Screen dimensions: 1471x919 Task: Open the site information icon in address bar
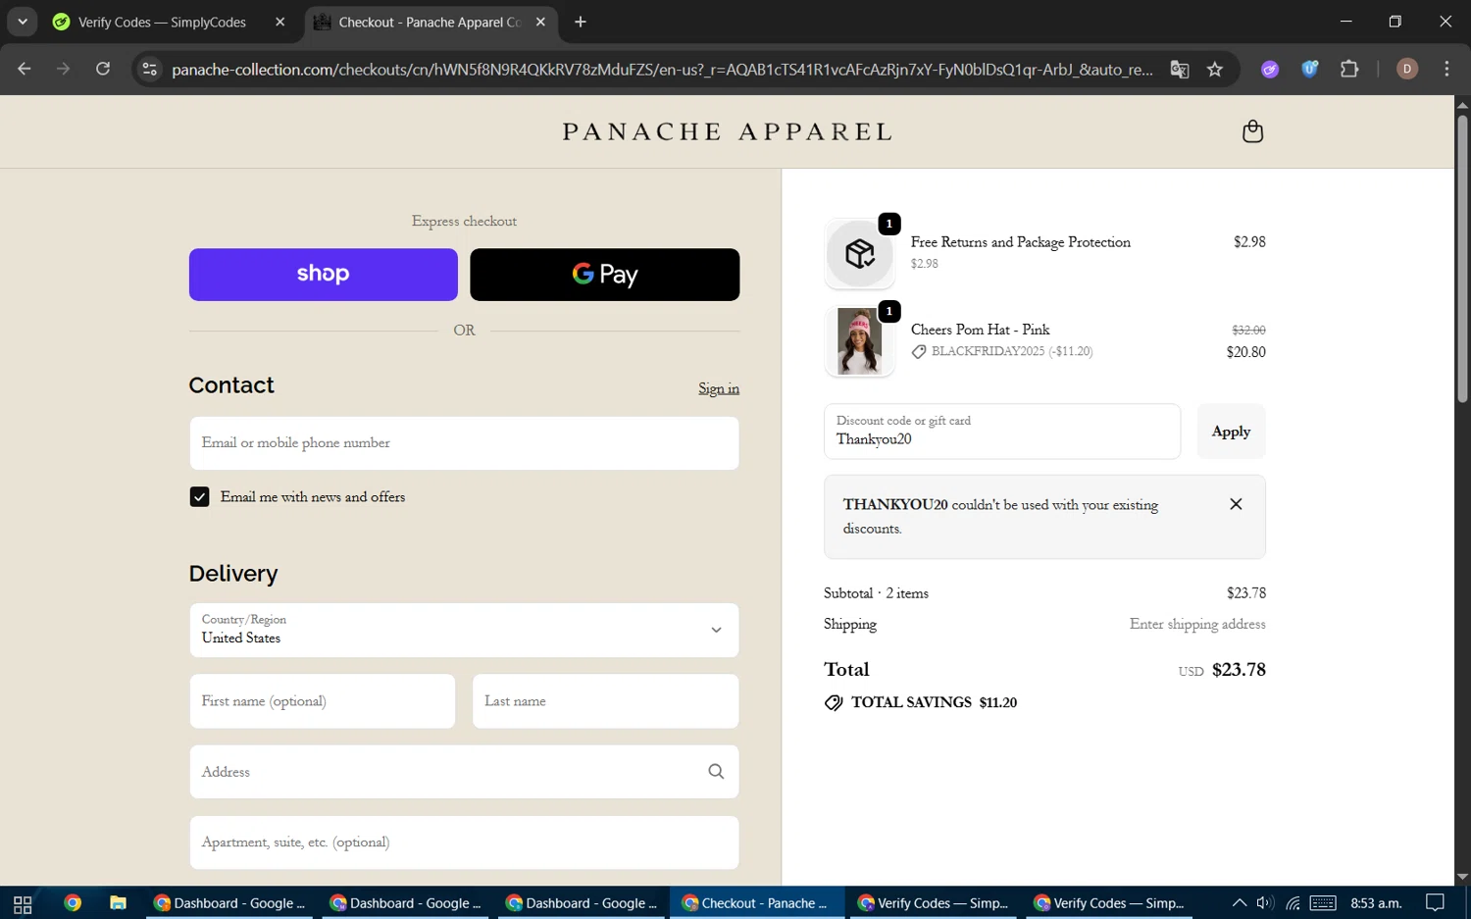pyautogui.click(x=149, y=69)
